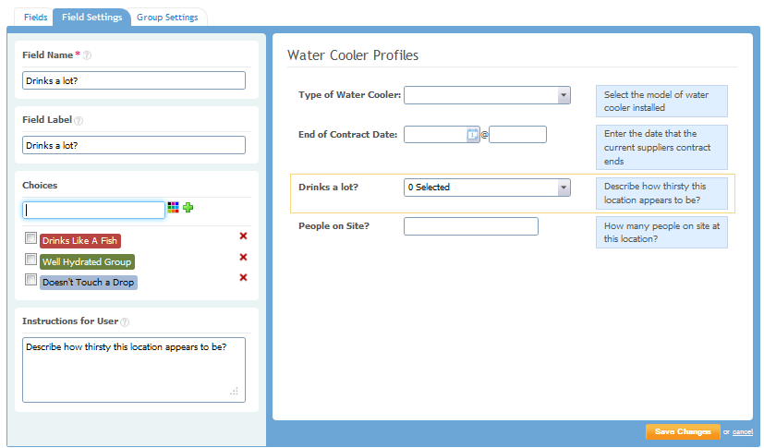Switch to the Fields tab
Image resolution: width=764 pixels, height=448 pixels.
35,18
